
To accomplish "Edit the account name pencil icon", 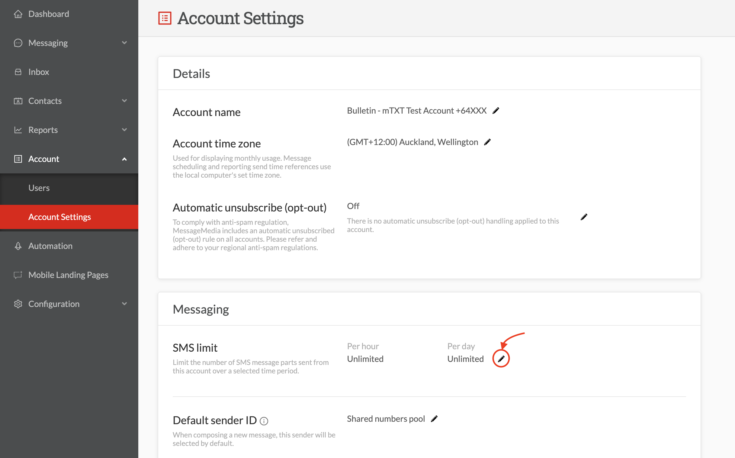I will pyautogui.click(x=496, y=111).
